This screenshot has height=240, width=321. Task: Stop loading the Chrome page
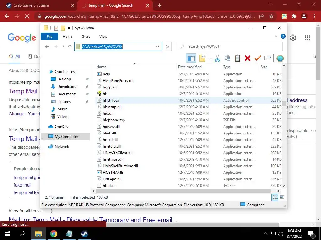pyautogui.click(x=27, y=16)
